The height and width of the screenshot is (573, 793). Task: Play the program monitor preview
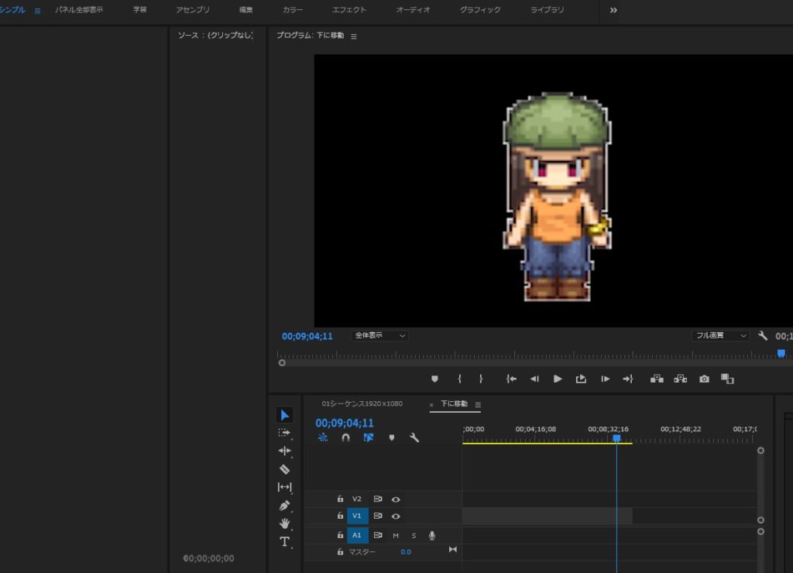click(558, 379)
